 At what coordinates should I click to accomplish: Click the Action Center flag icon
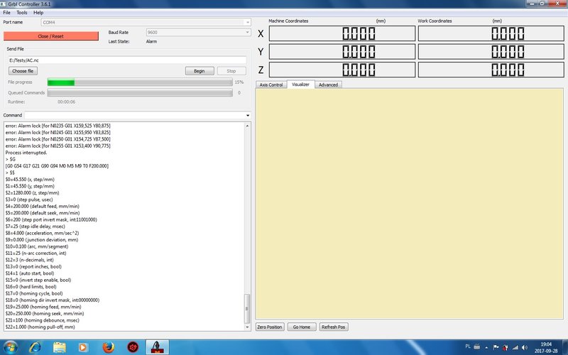(x=496, y=347)
